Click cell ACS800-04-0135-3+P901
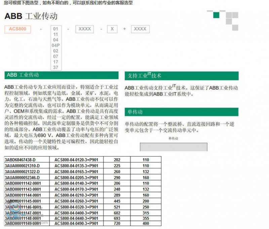269x229 pixels. [76, 166]
